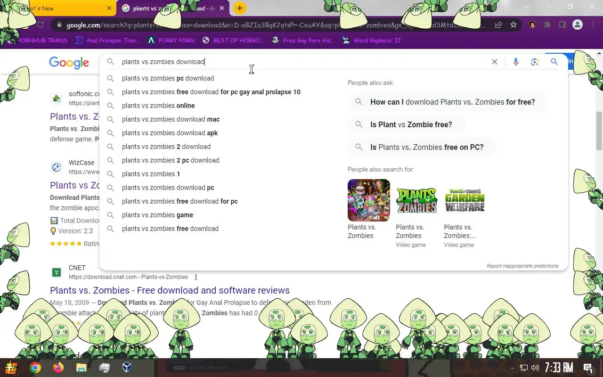Open network status tray icon

(x=524, y=368)
